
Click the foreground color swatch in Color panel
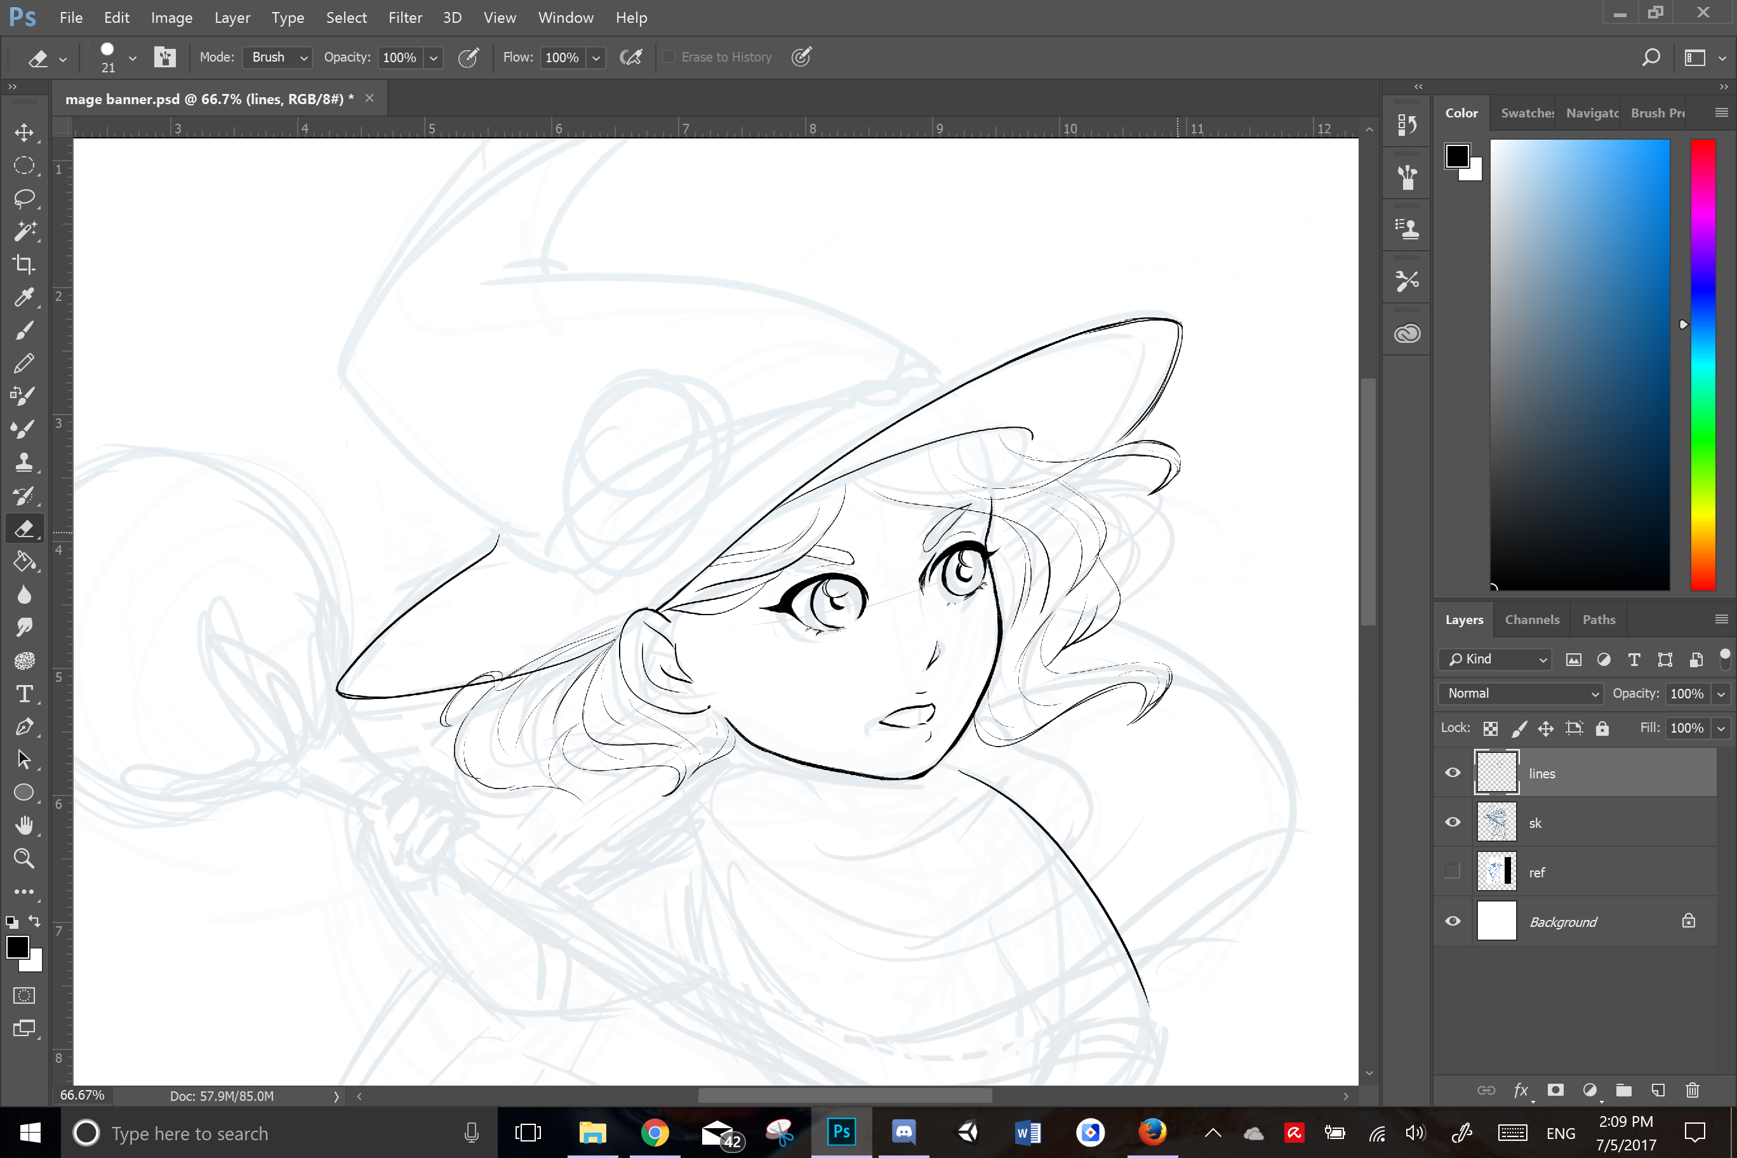[1457, 156]
